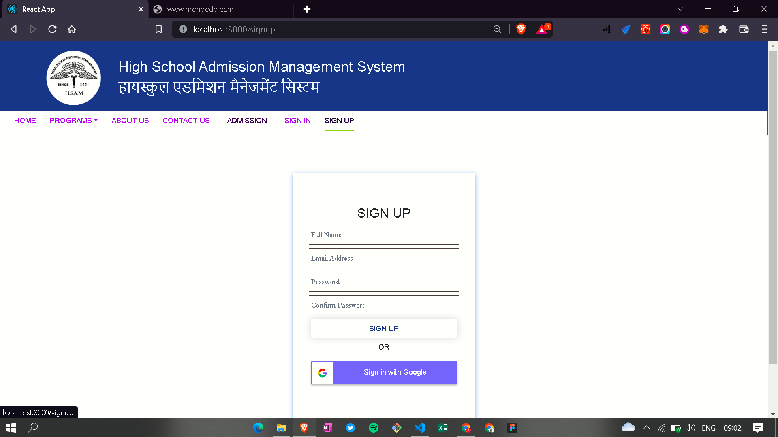The width and height of the screenshot is (778, 437).
Task: Expand the PROGRAMS dropdown
Action: [x=73, y=120]
